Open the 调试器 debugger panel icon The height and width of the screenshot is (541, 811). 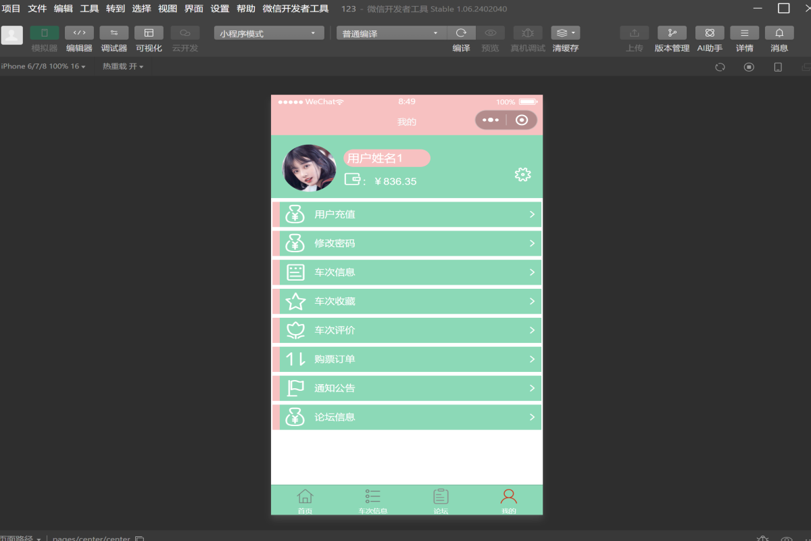(x=114, y=32)
